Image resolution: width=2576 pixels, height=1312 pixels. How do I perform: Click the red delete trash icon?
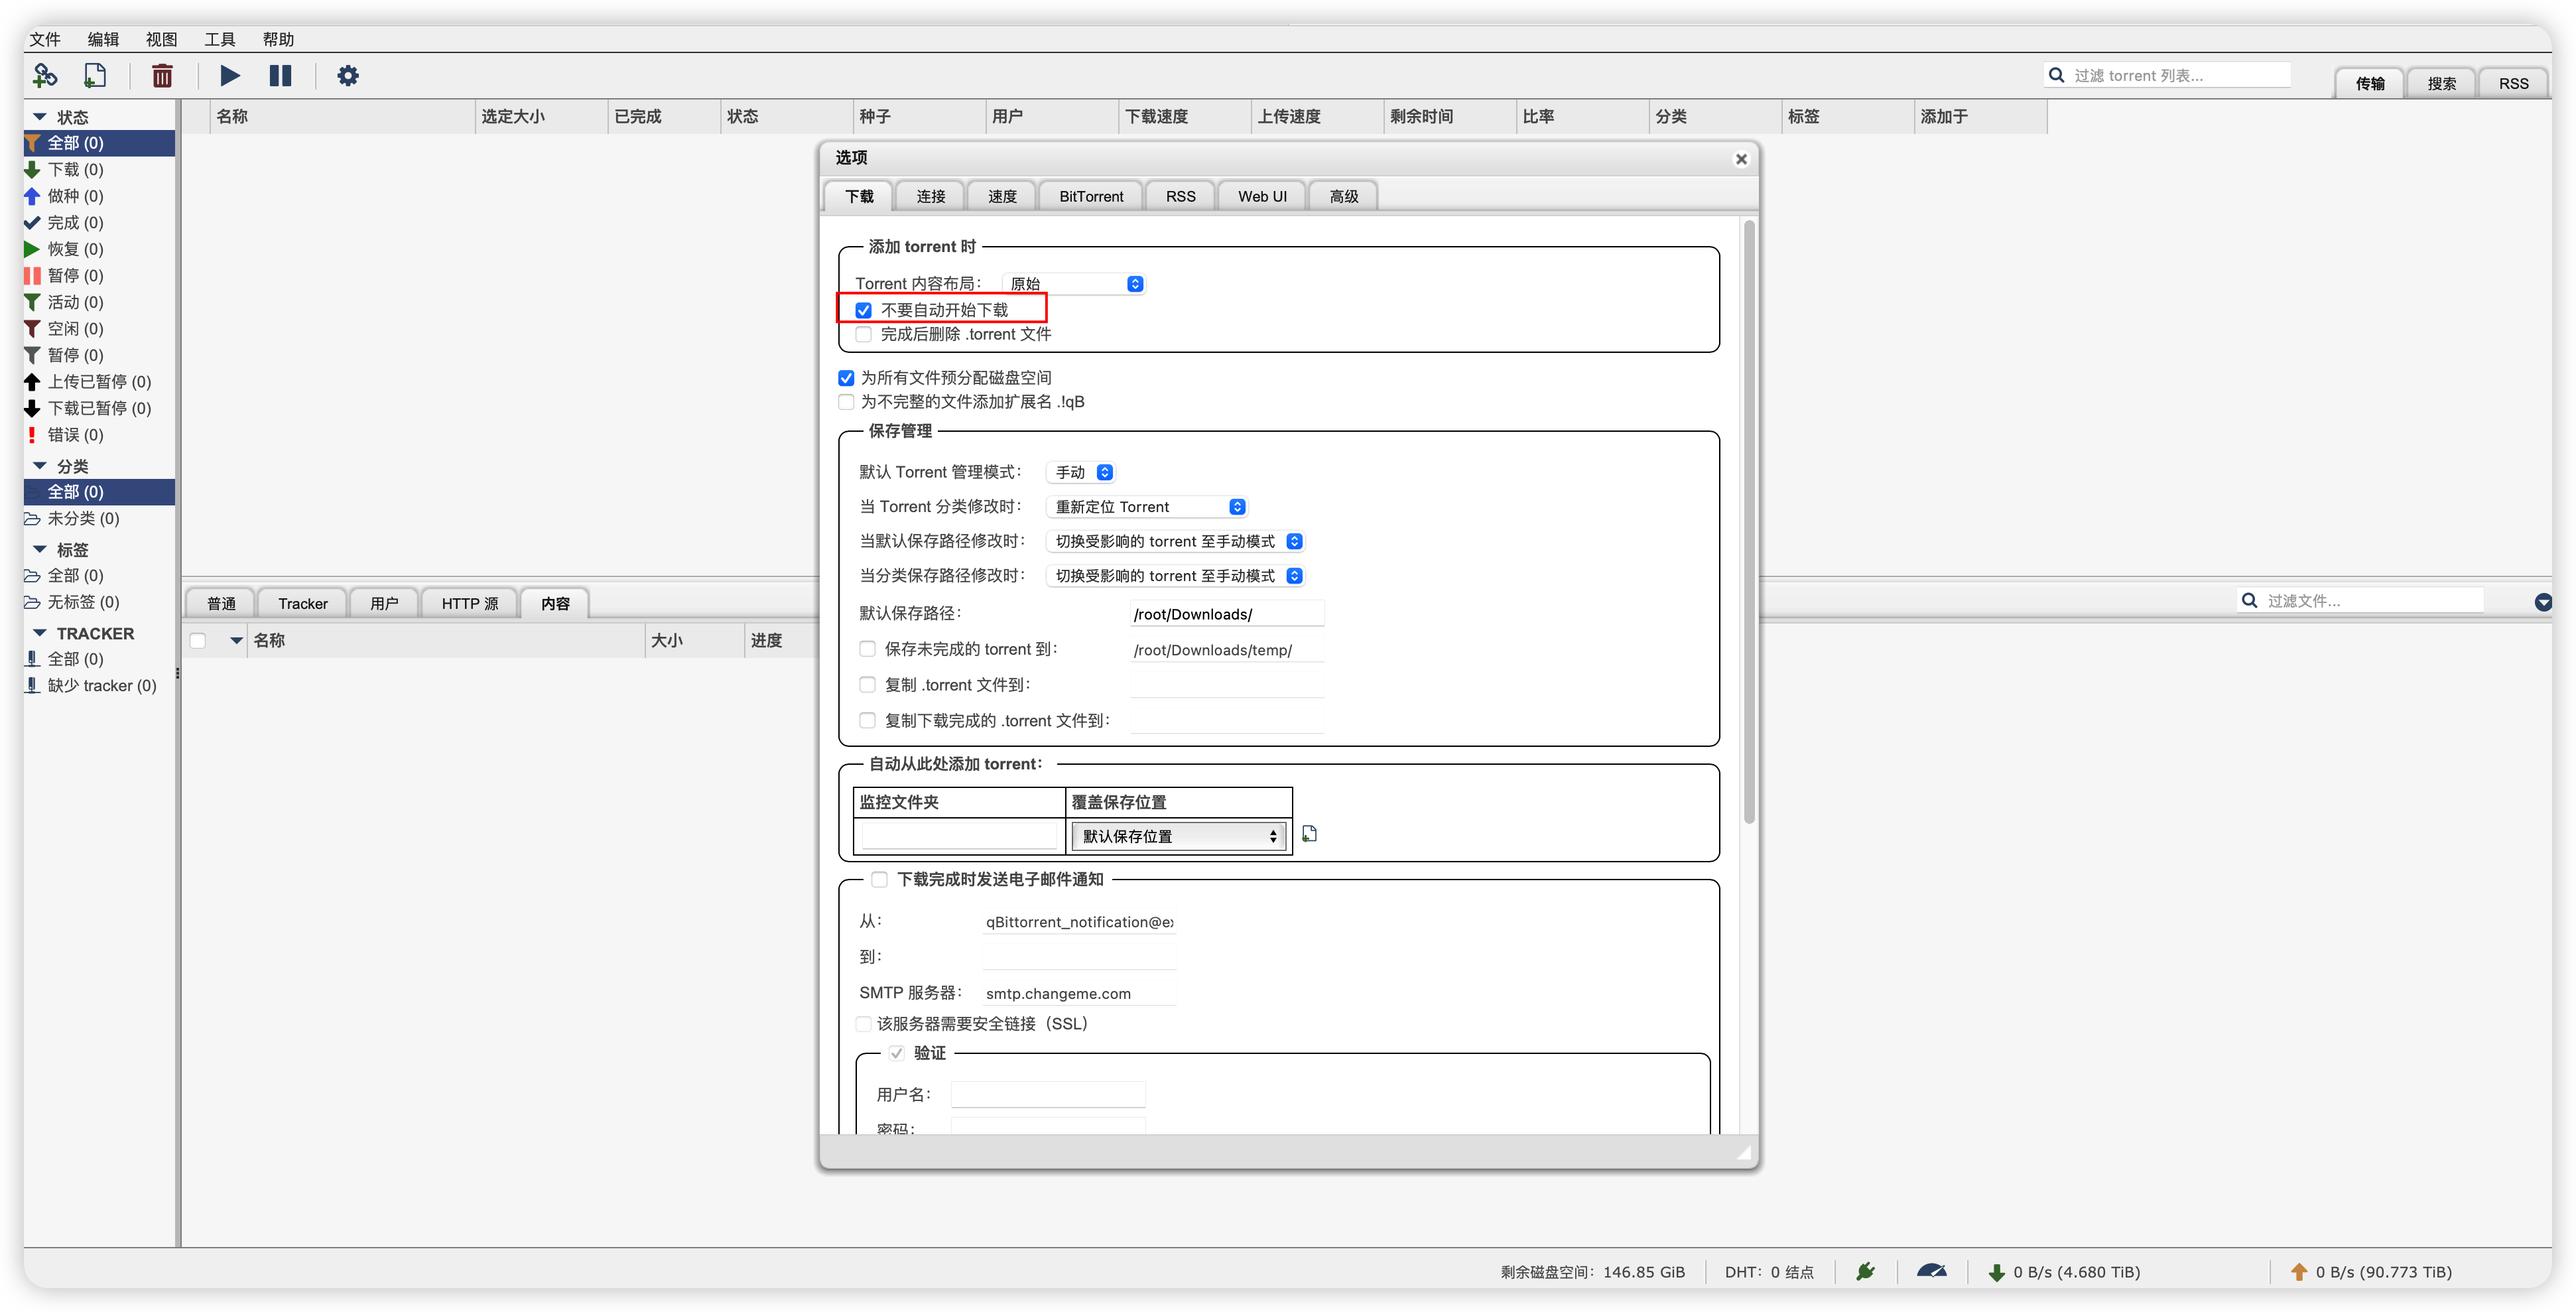(x=162, y=75)
